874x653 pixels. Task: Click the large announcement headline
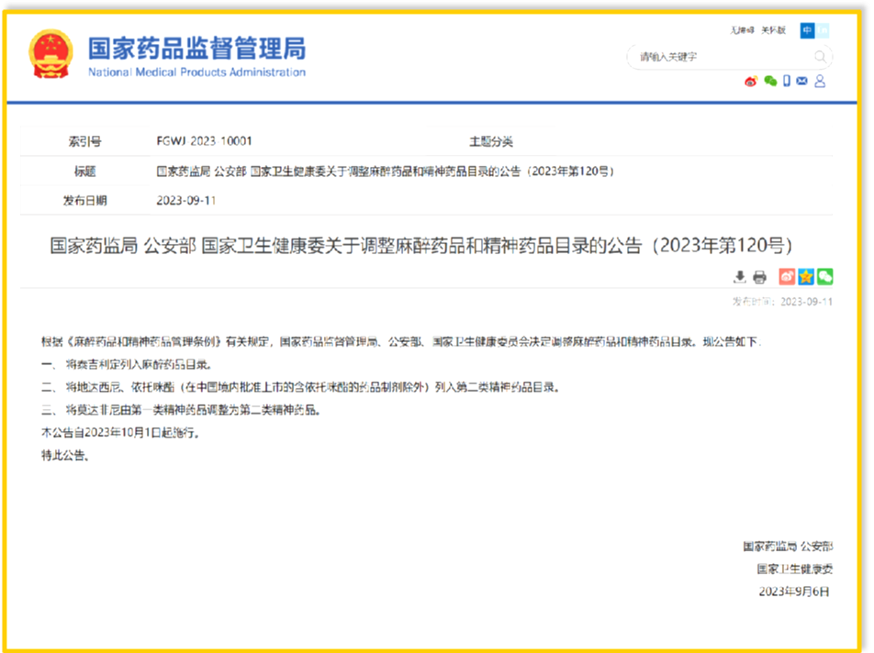click(420, 245)
